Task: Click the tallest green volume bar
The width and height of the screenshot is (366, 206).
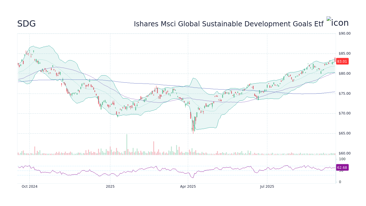Action: [127, 144]
